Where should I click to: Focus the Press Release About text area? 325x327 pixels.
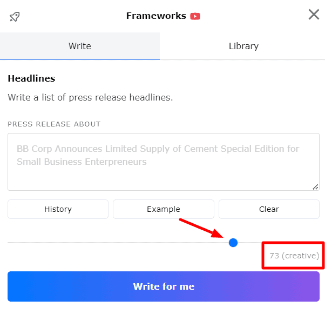163,162
